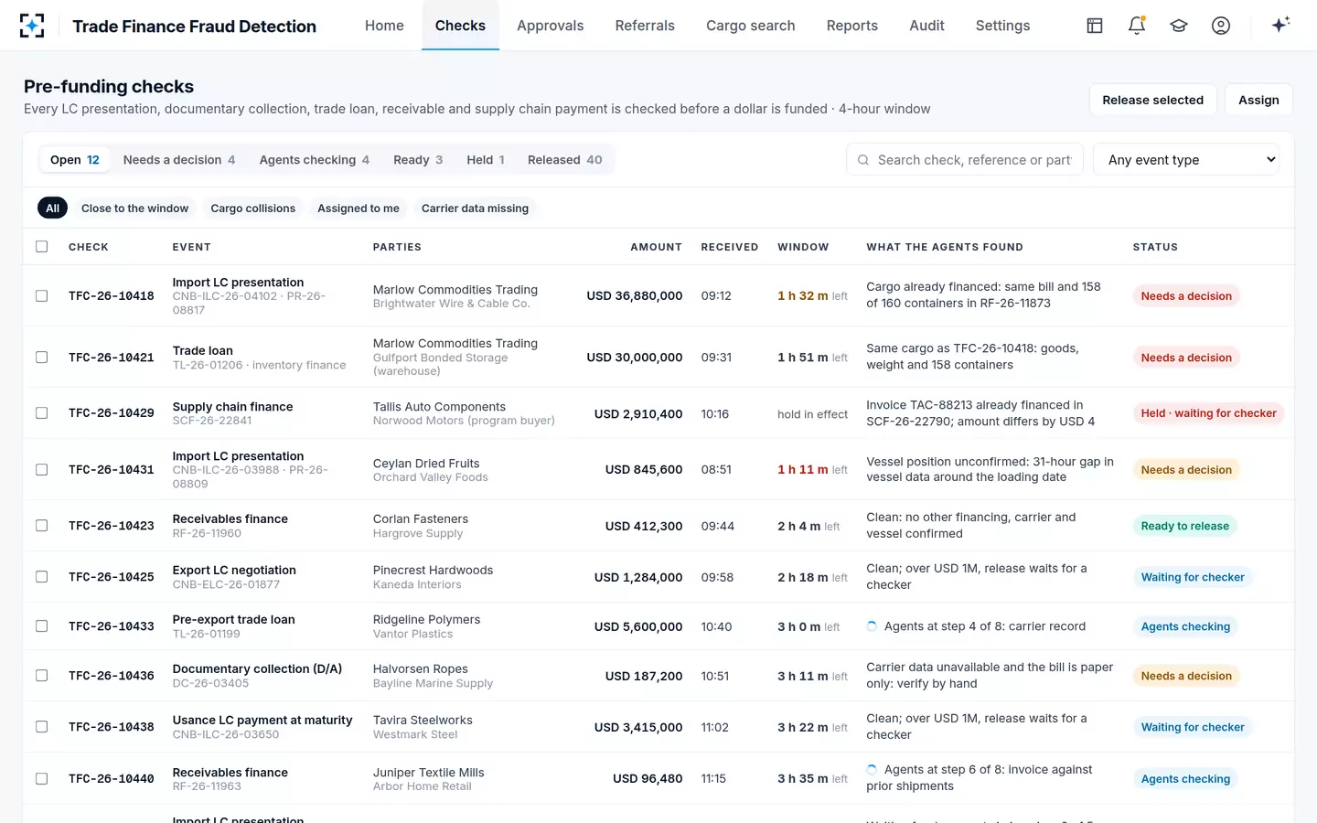Sort by the AMOUNT column header

tap(656, 247)
